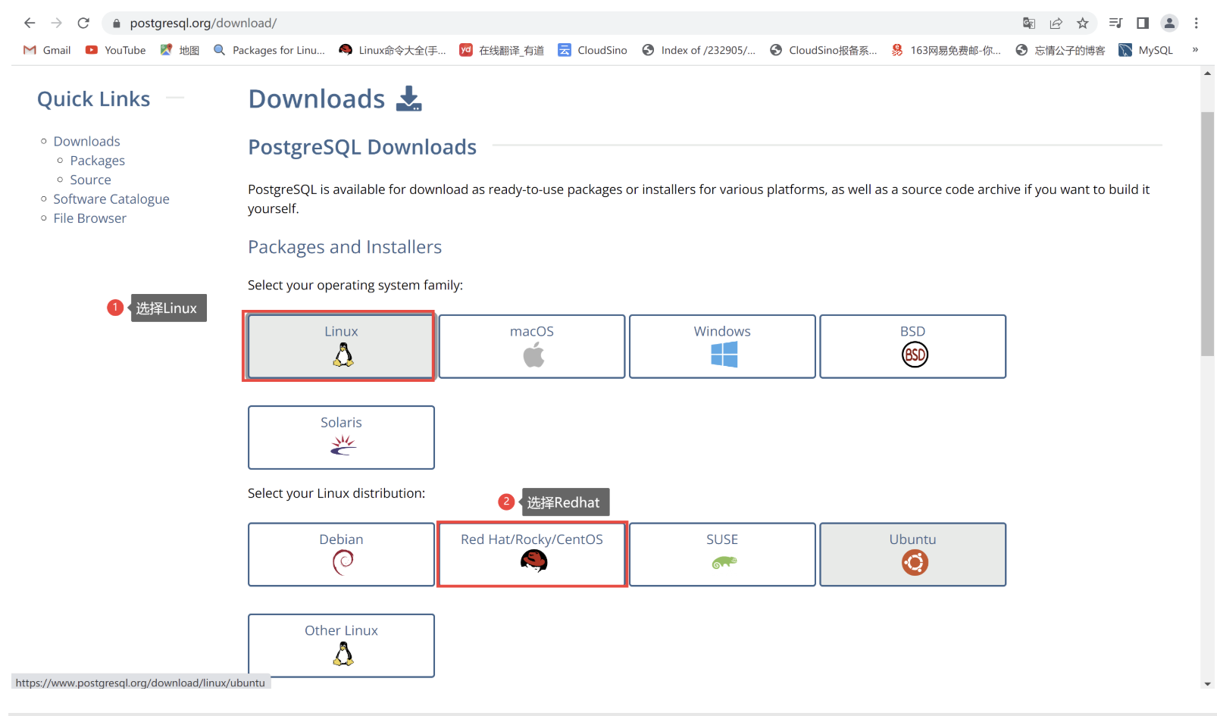Select the Solaris operating system button
Screen dimensions: 1217x719
coord(341,437)
